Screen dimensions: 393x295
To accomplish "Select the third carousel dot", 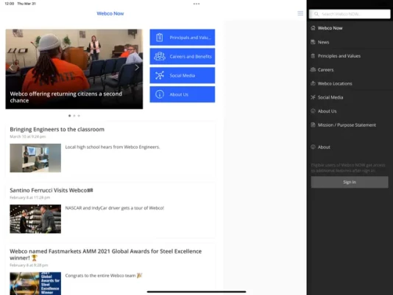I will (x=79, y=116).
